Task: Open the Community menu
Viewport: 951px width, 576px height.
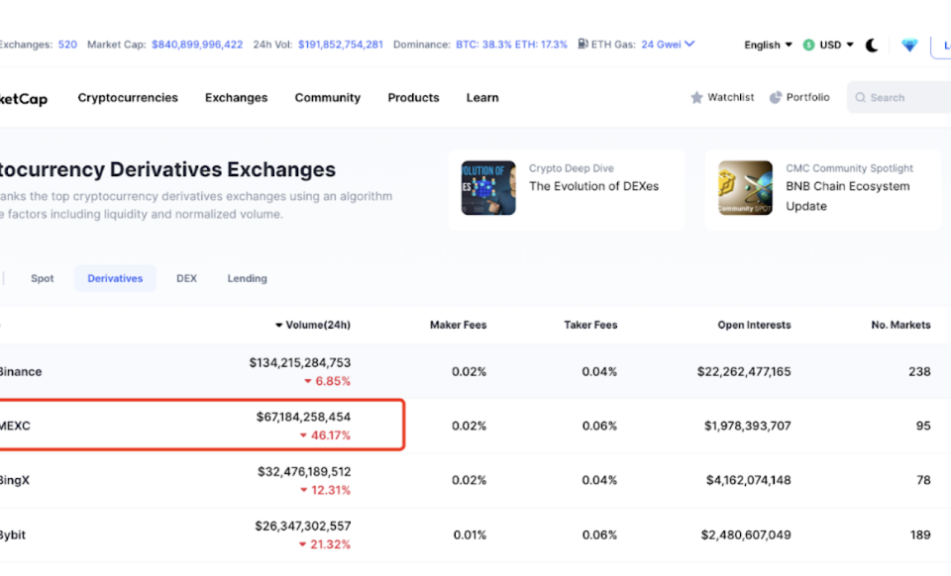Action: coord(328,98)
